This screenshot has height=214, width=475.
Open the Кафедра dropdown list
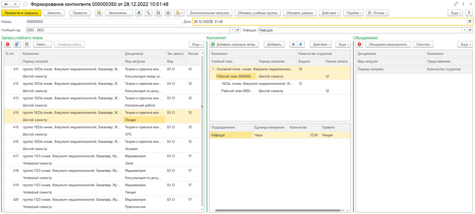[x=465, y=30]
